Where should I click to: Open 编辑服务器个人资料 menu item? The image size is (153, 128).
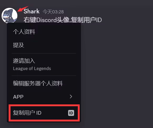click(38, 83)
